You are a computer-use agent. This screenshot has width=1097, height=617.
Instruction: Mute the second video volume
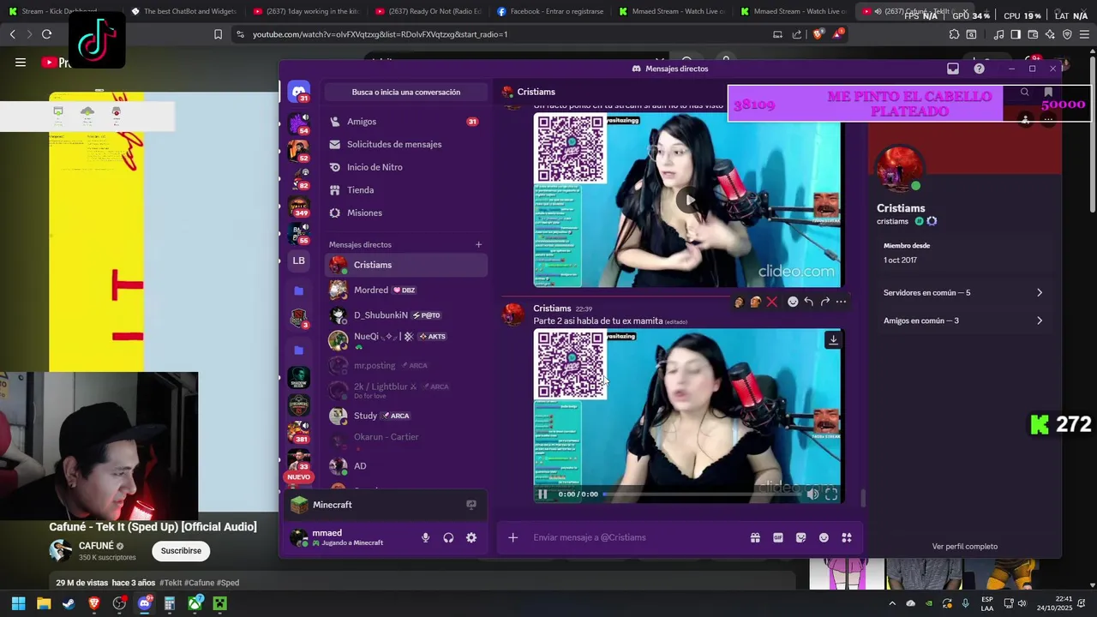click(812, 494)
